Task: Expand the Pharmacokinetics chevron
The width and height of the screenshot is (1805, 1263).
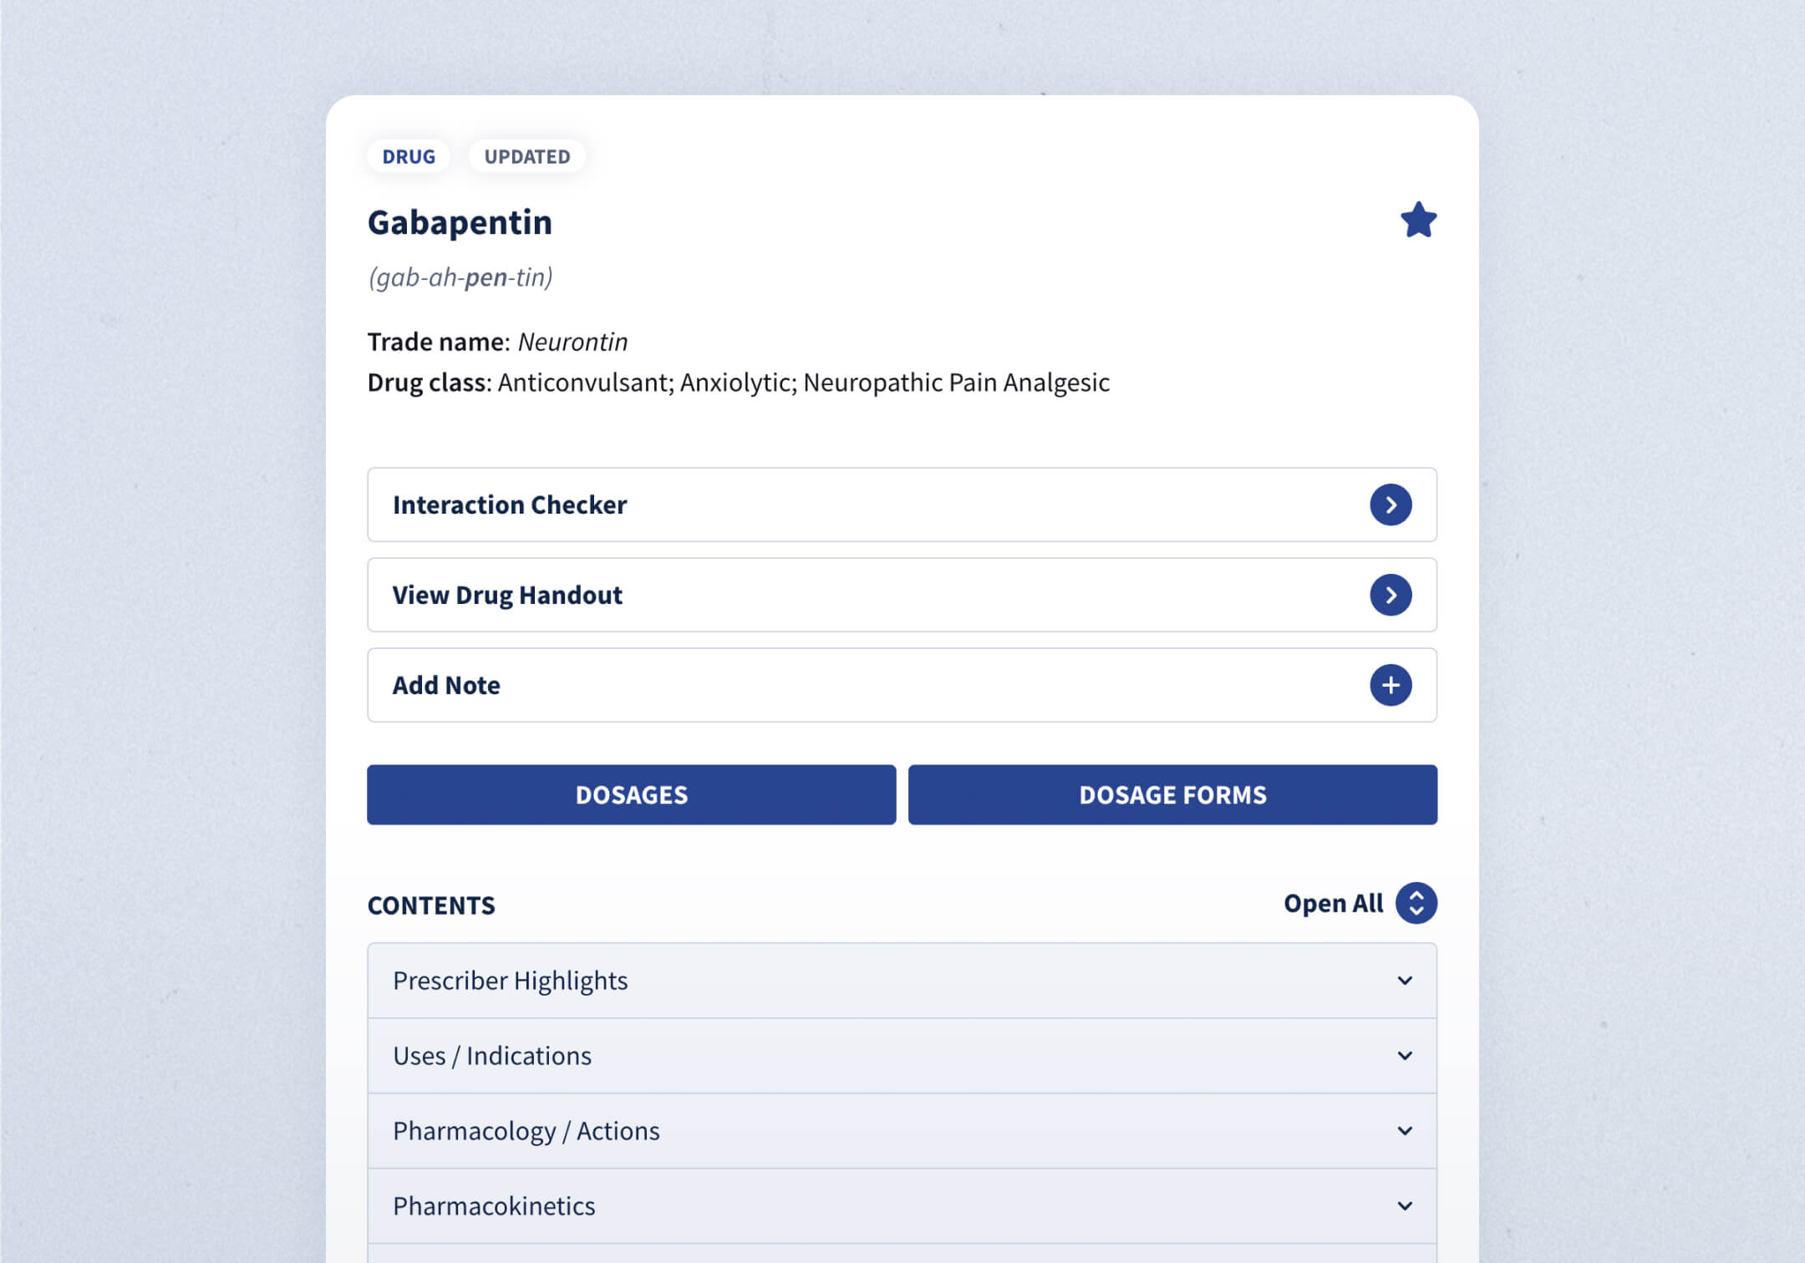Action: (1405, 1206)
